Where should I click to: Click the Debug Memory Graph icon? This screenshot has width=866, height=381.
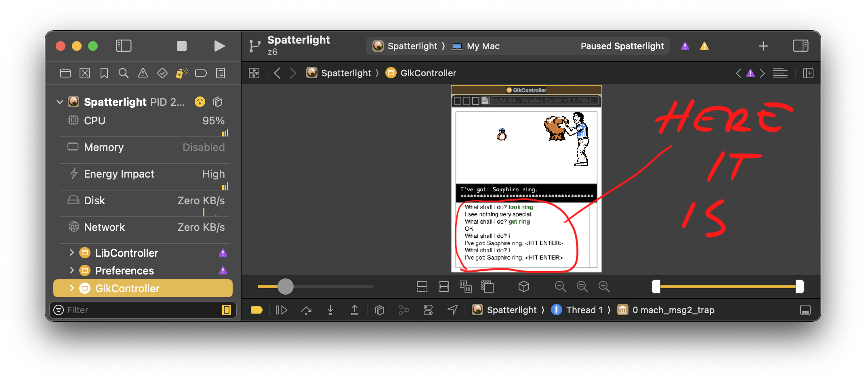click(x=404, y=310)
